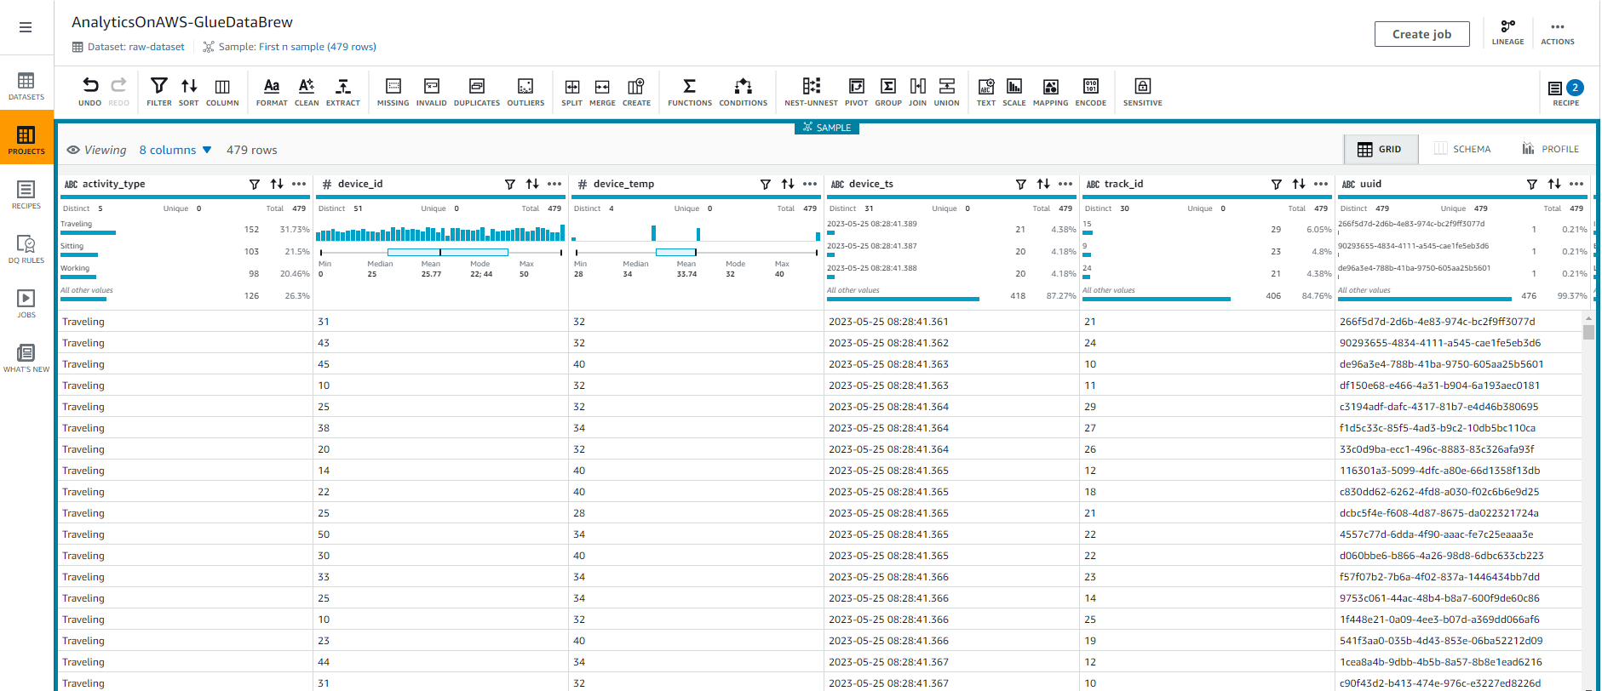Image resolution: width=1602 pixels, height=691 pixels.
Task: Go to DQ Rules in sidebar
Action: click(x=26, y=249)
